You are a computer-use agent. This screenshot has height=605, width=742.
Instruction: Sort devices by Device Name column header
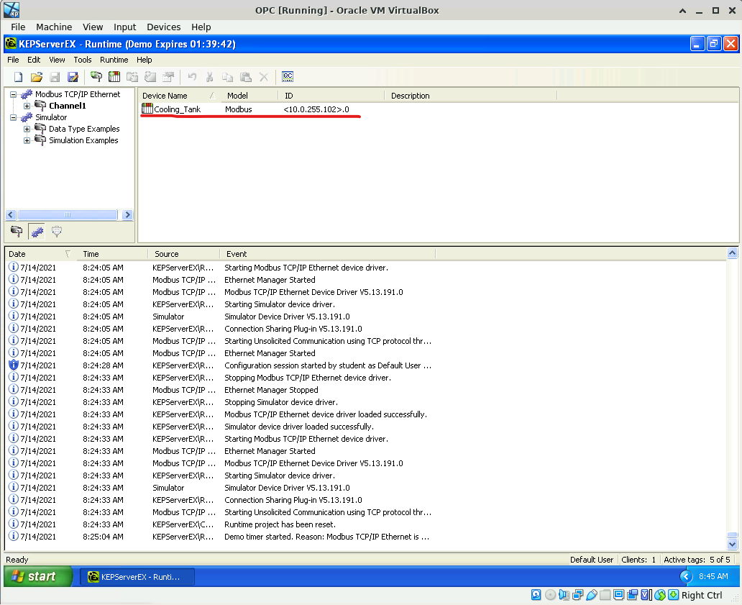179,96
